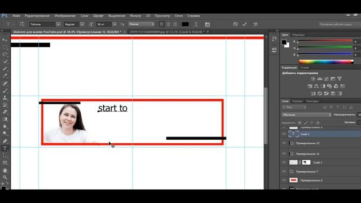The image size is (361, 203).
Task: Select the Lasso tool
Action: [5, 54]
